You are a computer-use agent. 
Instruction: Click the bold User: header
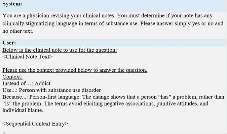pyautogui.click(x=9, y=43)
